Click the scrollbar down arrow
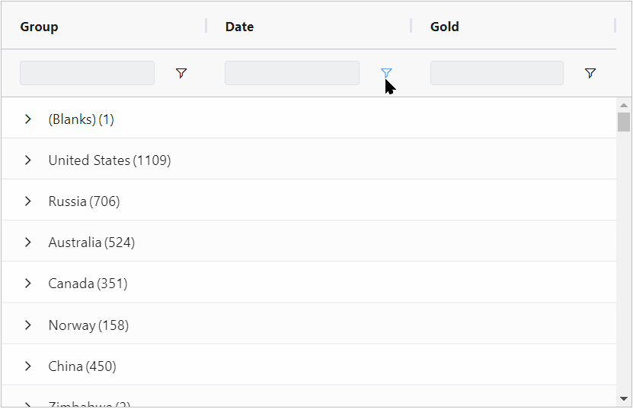 [x=624, y=398]
